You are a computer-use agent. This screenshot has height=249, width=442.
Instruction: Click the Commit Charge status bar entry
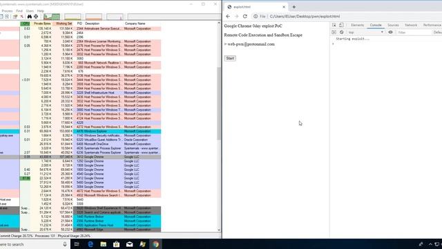tap(16, 236)
